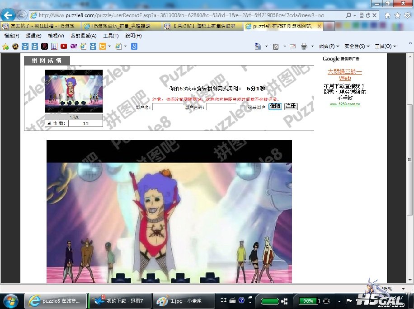Expand the 網頁(P) dropdown menu
The image size is (414, 309).
click(329, 46)
